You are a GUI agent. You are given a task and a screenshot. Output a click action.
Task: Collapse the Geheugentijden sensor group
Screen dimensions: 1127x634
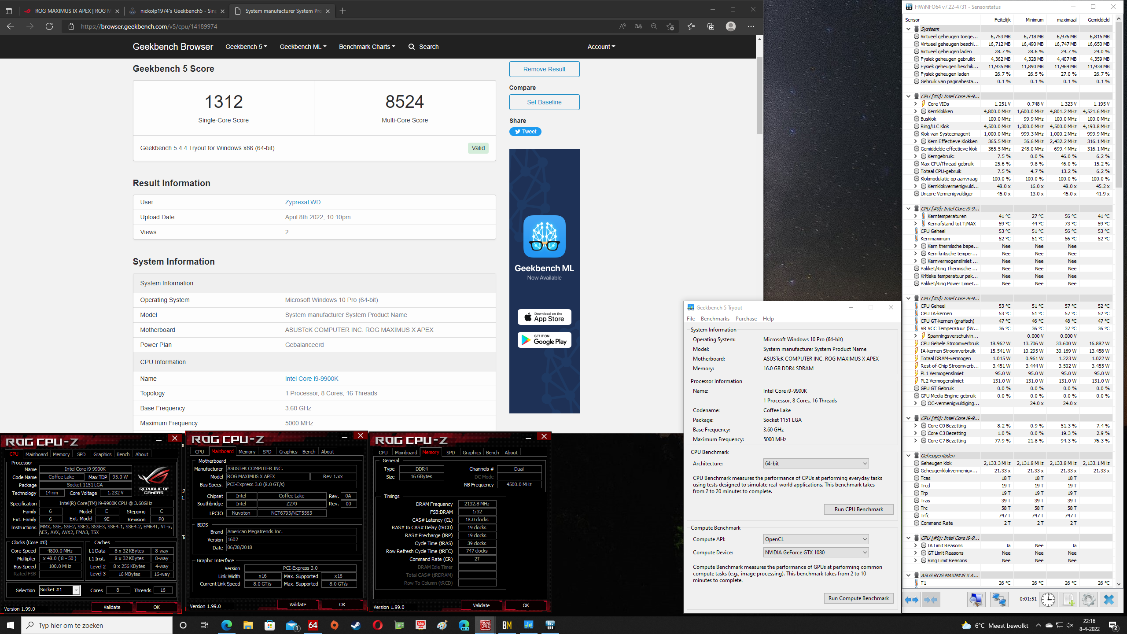[x=908, y=456]
